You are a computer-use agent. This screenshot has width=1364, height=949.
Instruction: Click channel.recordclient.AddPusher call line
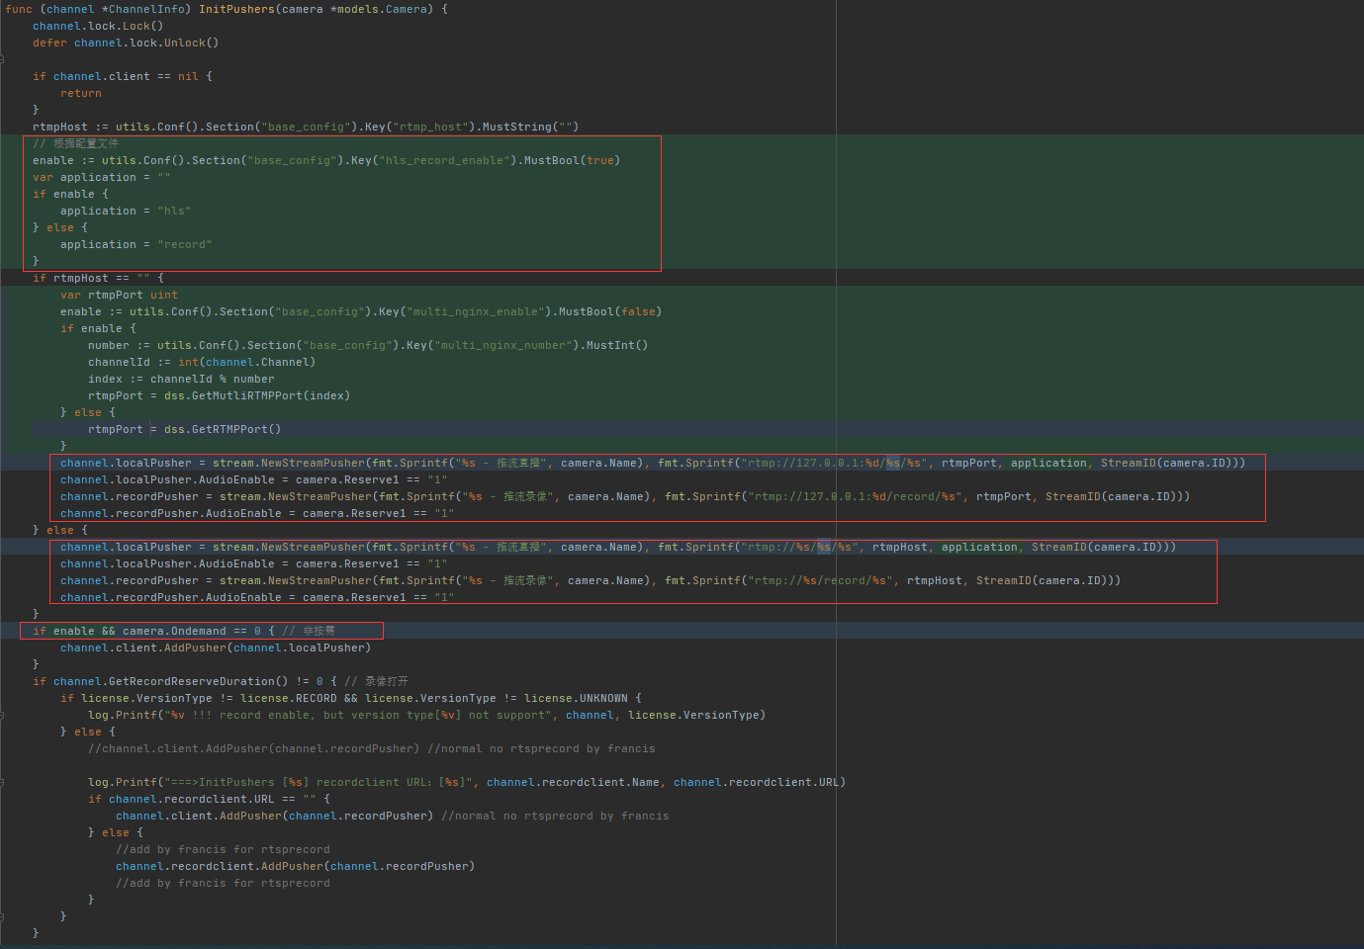tap(295, 866)
